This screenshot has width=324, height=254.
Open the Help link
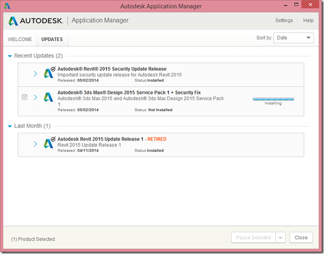coord(308,20)
